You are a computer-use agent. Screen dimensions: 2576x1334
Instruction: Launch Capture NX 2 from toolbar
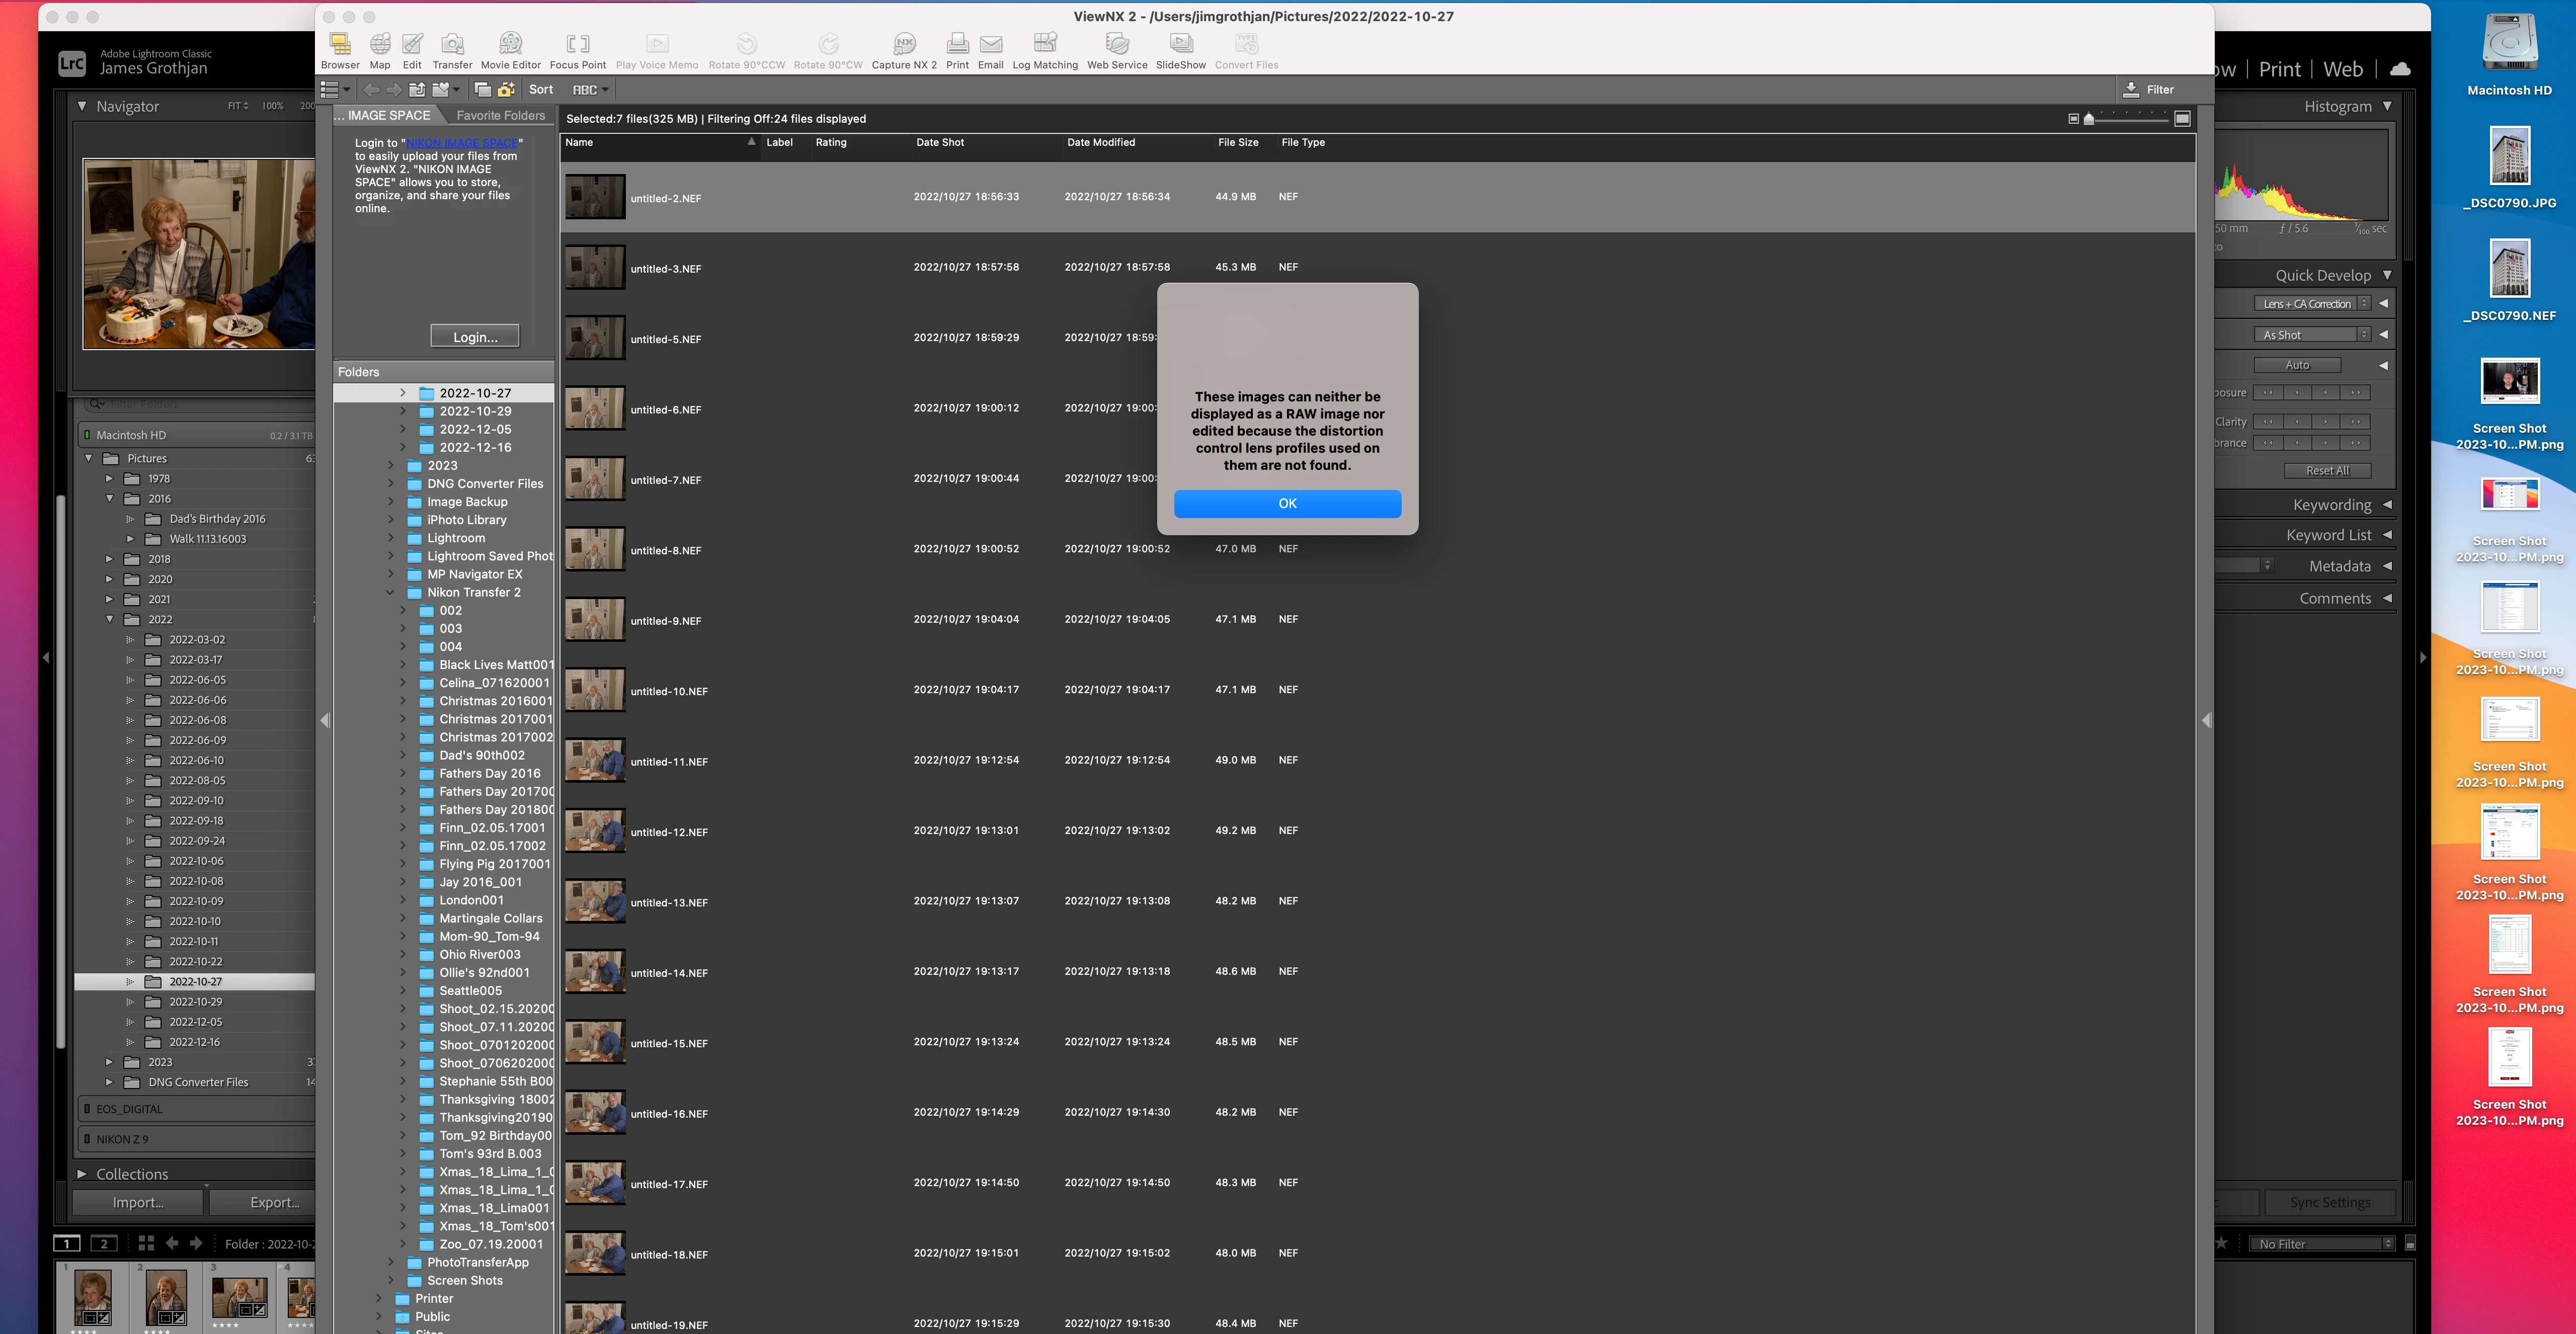coord(904,45)
